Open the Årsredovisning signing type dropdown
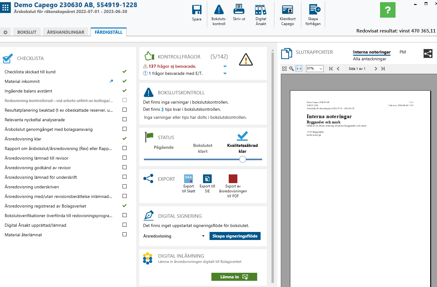 pyautogui.click(x=174, y=236)
